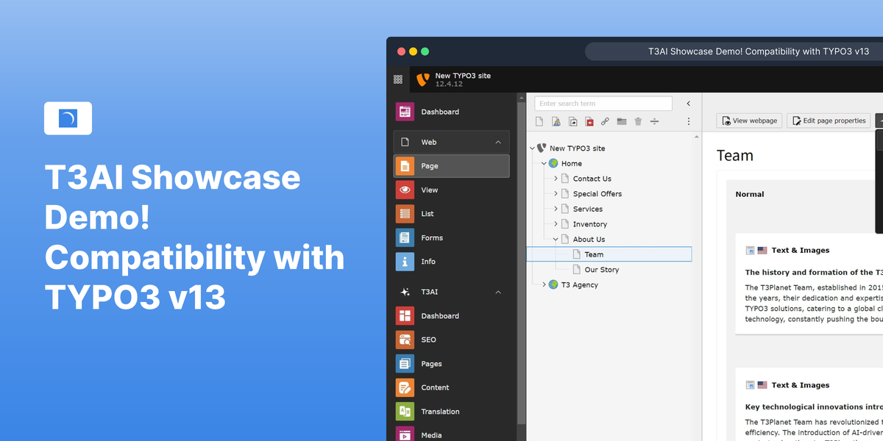Viewport: 883px width, 441px height.
Task: Collapse the About Us node
Action: pyautogui.click(x=556, y=238)
